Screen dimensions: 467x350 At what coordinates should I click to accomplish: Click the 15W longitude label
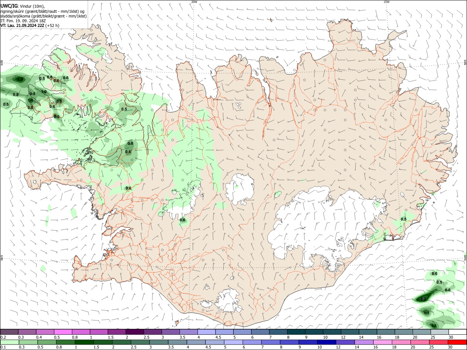point(386,2)
